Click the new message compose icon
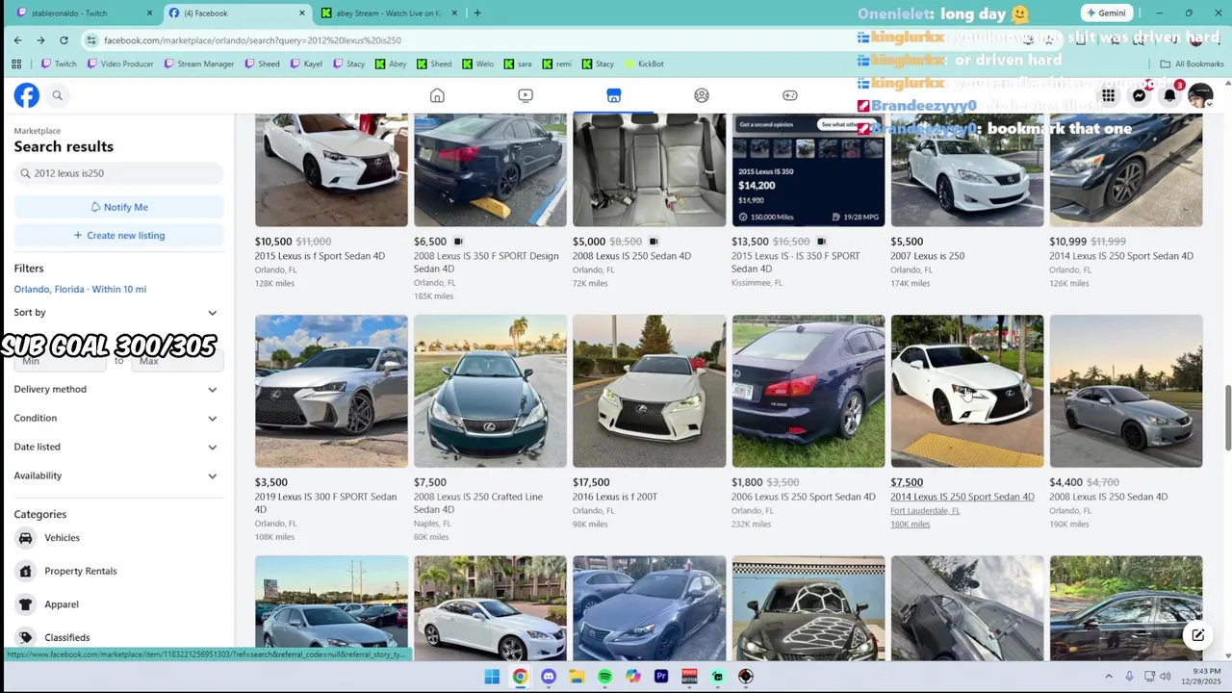Viewport: 1232px width, 693px height. [1197, 635]
